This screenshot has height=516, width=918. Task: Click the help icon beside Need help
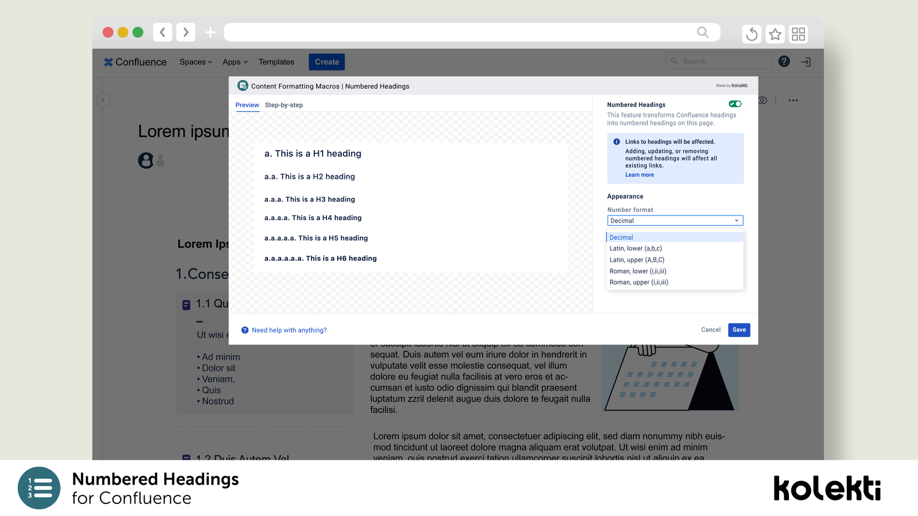[245, 330]
